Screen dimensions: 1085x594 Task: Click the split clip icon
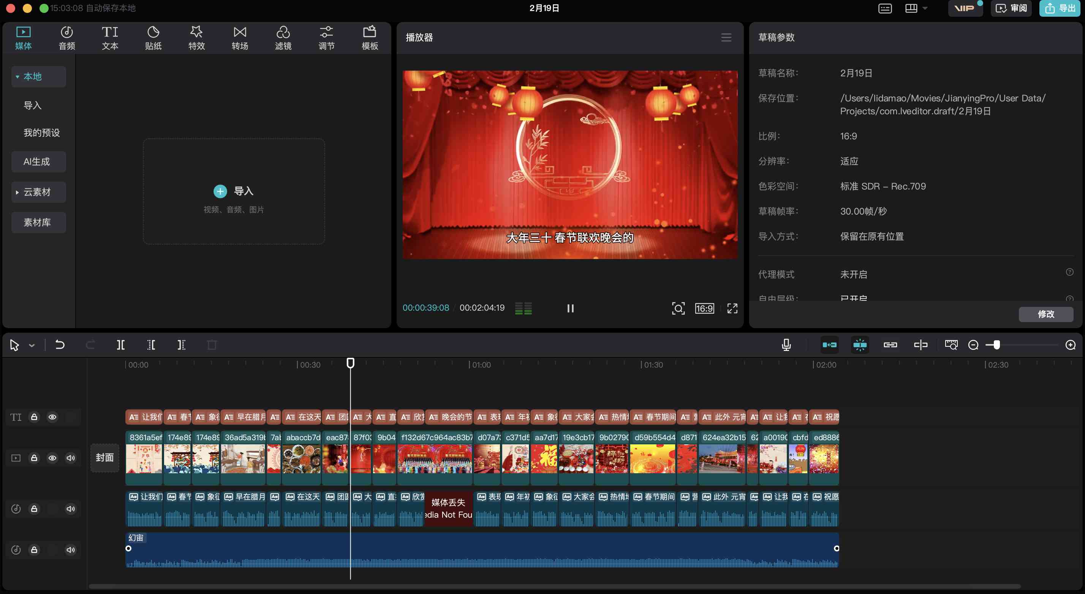click(120, 344)
